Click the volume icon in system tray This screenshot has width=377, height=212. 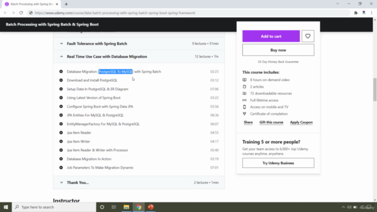[x=349, y=207]
